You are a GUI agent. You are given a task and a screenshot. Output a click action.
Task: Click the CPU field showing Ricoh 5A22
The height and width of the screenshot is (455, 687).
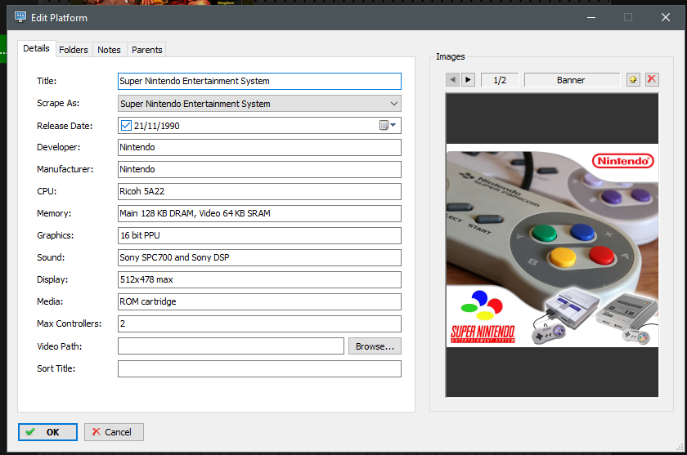[x=259, y=192]
